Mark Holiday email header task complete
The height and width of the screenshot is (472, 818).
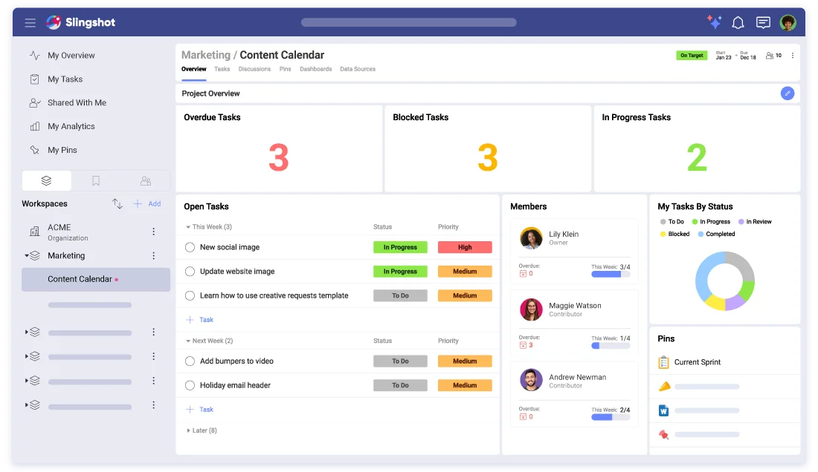[190, 385]
